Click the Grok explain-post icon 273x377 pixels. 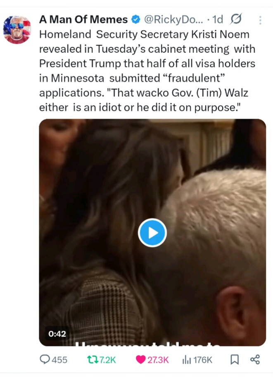(236, 19)
